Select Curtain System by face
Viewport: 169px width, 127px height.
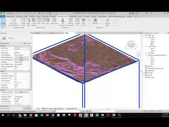(34, 22)
